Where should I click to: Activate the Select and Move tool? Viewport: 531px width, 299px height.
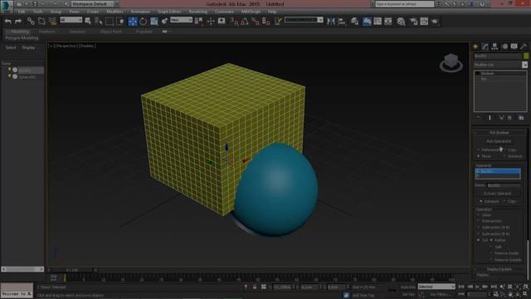pyautogui.click(x=133, y=22)
